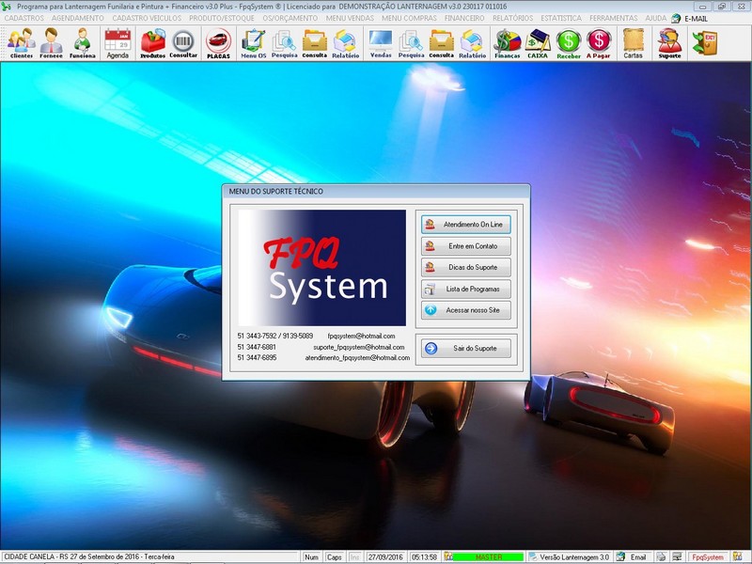
Task: Open the Menu OS icon
Action: [253, 43]
